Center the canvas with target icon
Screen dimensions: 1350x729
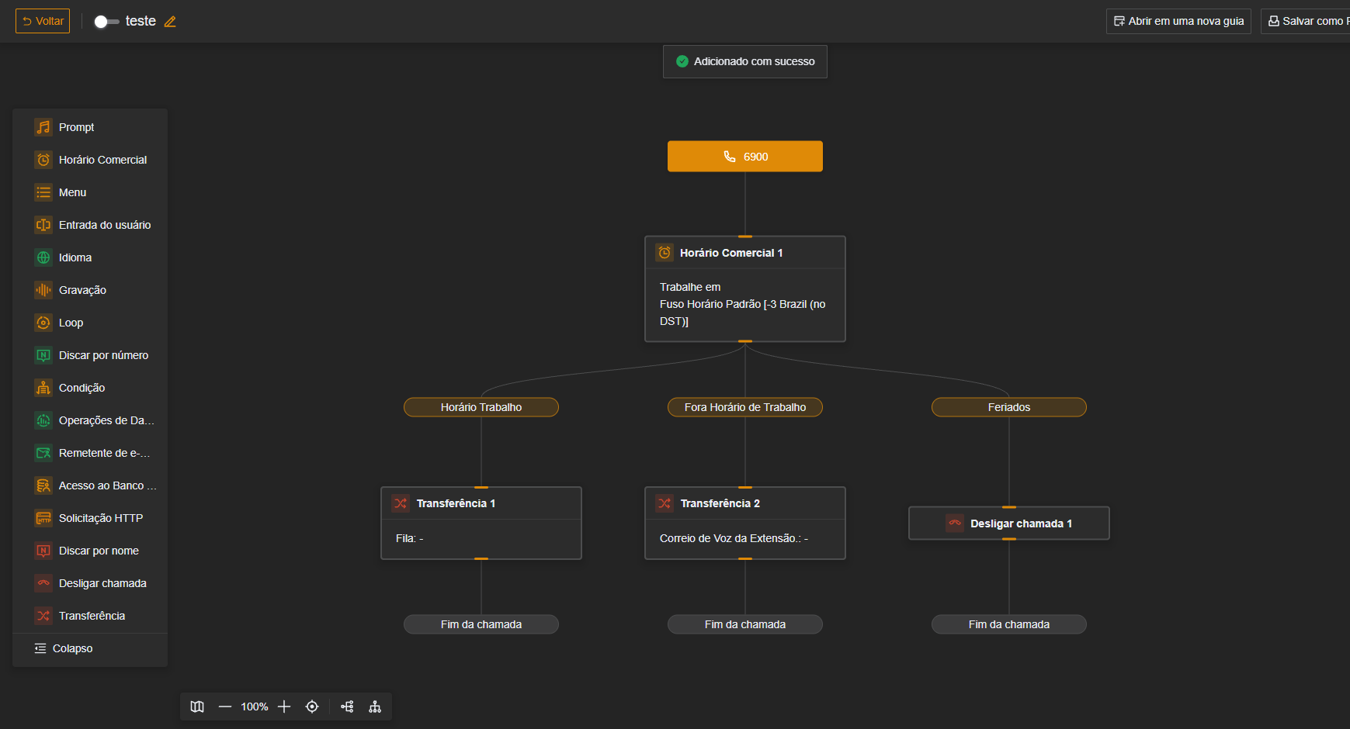312,707
